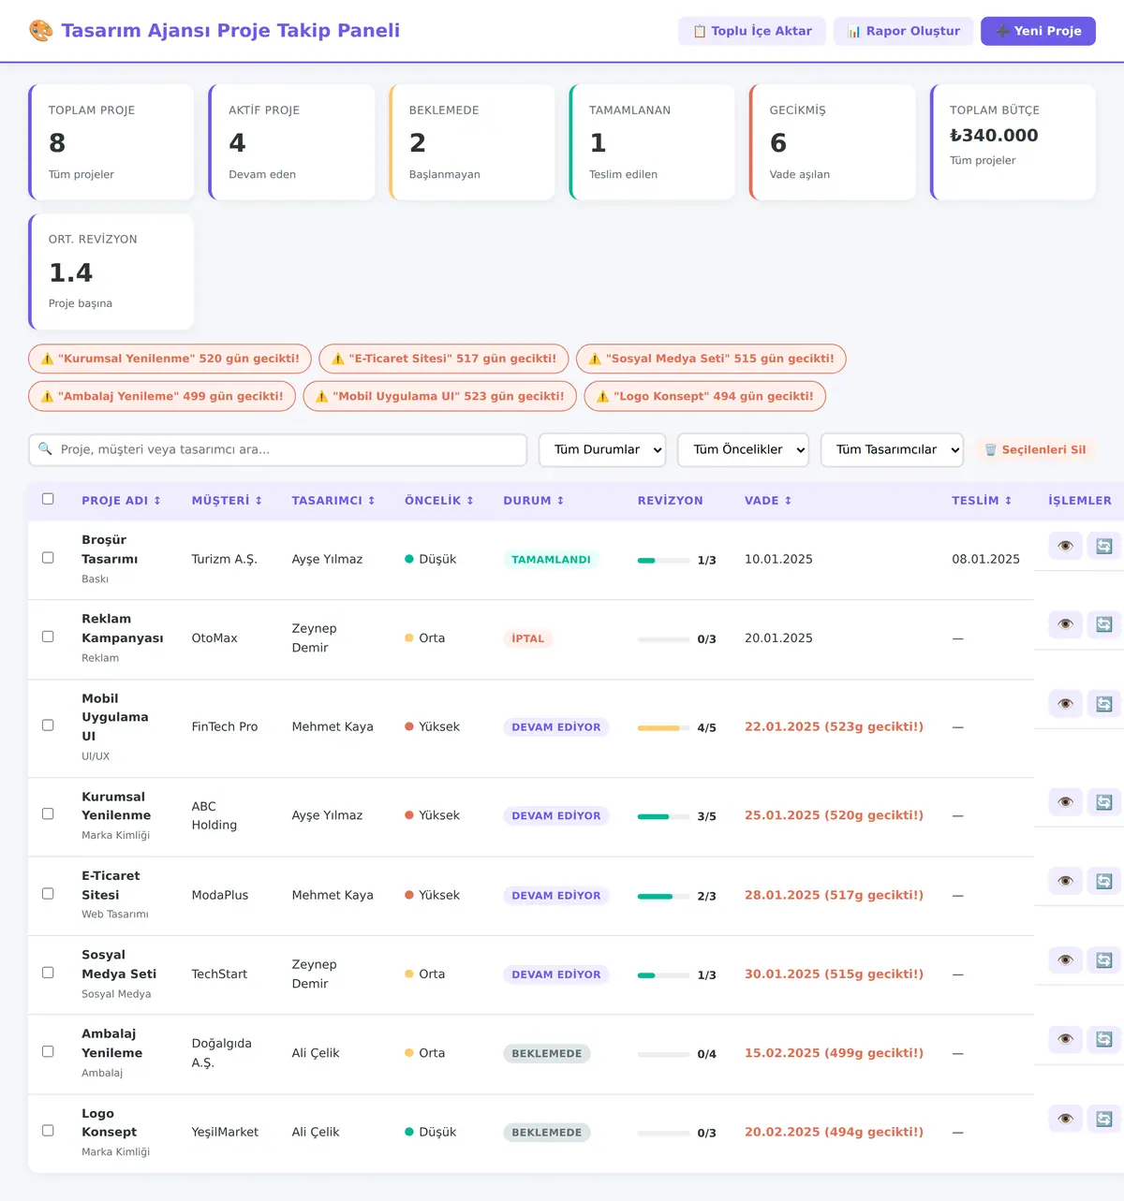Click eye icon for Ambalaj Yenileme project
1124x1201 pixels.
1065,1039
